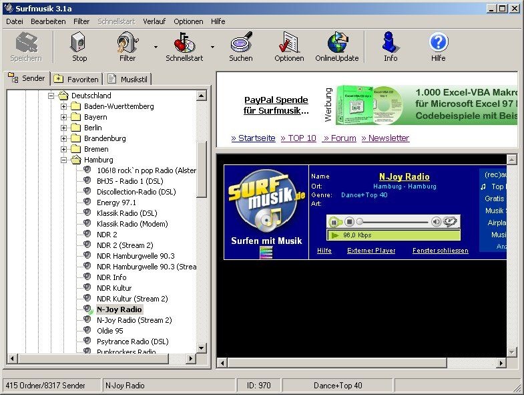
Task: Collapse the Hamburg folder
Action: (64, 160)
